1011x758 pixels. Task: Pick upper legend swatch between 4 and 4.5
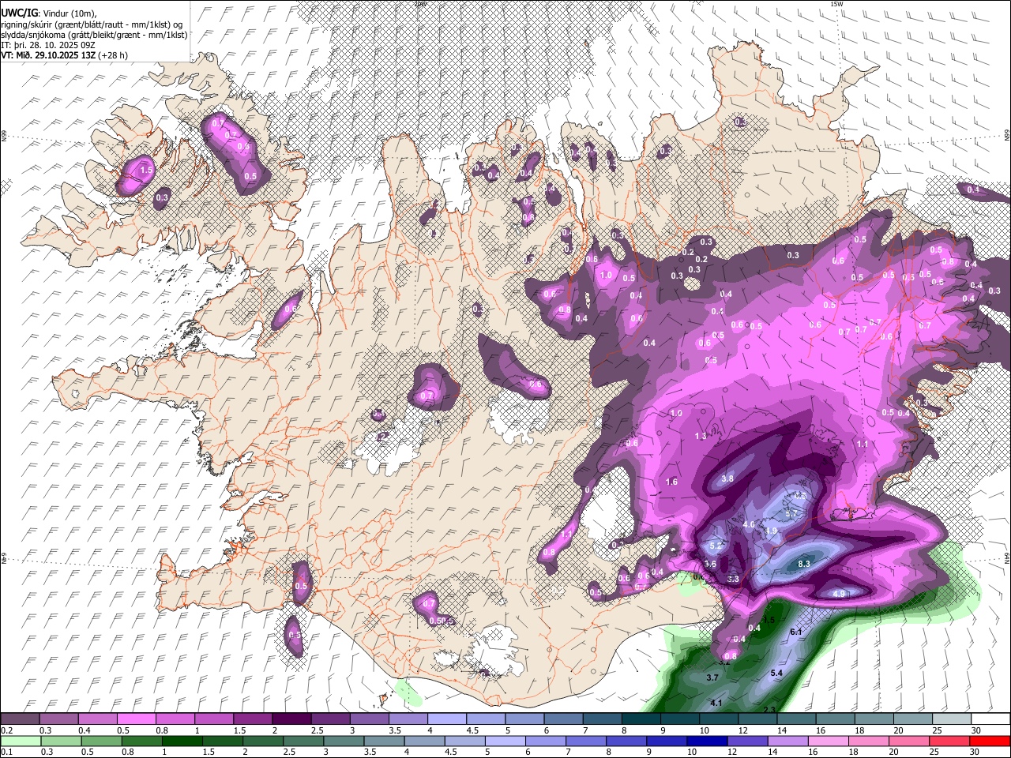click(445, 719)
